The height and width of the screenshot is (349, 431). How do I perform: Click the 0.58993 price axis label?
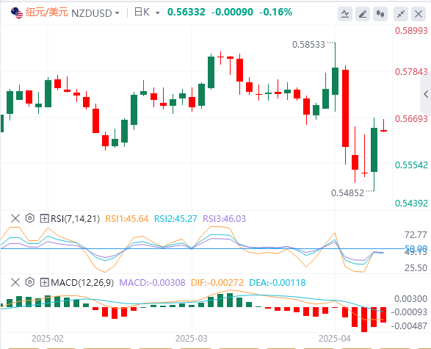(x=411, y=31)
